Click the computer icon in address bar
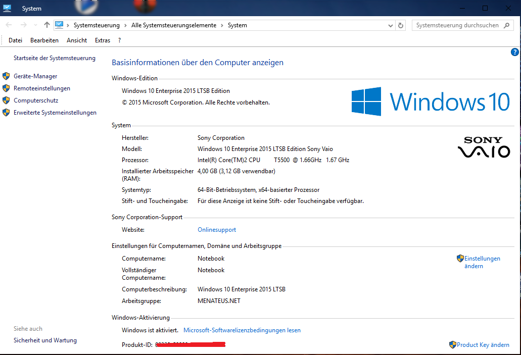521x355 pixels. click(x=59, y=25)
